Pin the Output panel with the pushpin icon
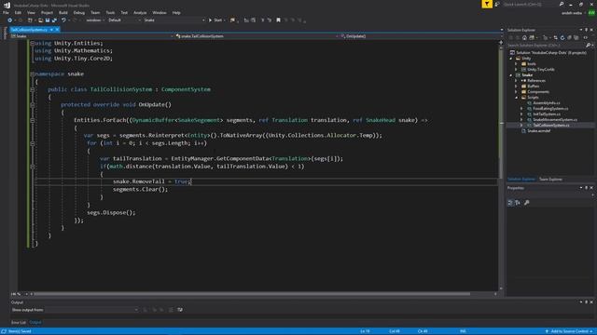The height and width of the screenshot is (335, 597). pyautogui.click(x=587, y=302)
